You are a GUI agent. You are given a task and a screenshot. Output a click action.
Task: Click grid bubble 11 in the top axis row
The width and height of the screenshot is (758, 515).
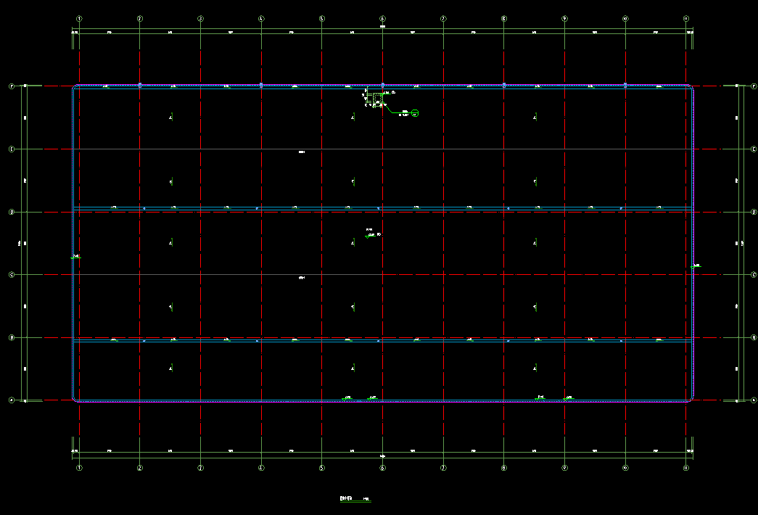pyautogui.click(x=685, y=18)
